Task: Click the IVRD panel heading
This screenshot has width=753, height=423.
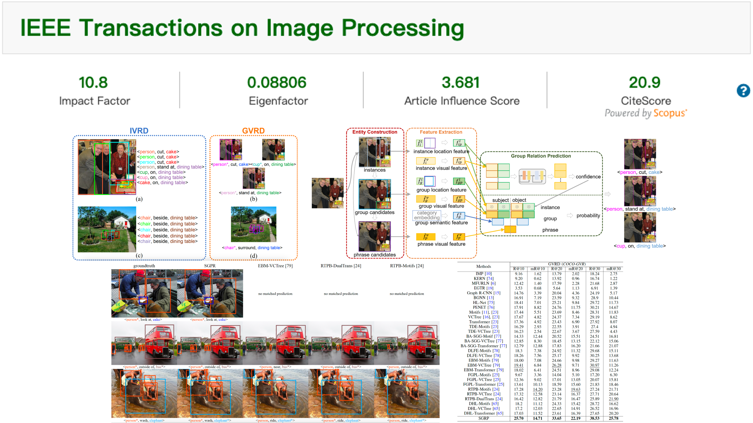Action: click(x=139, y=131)
